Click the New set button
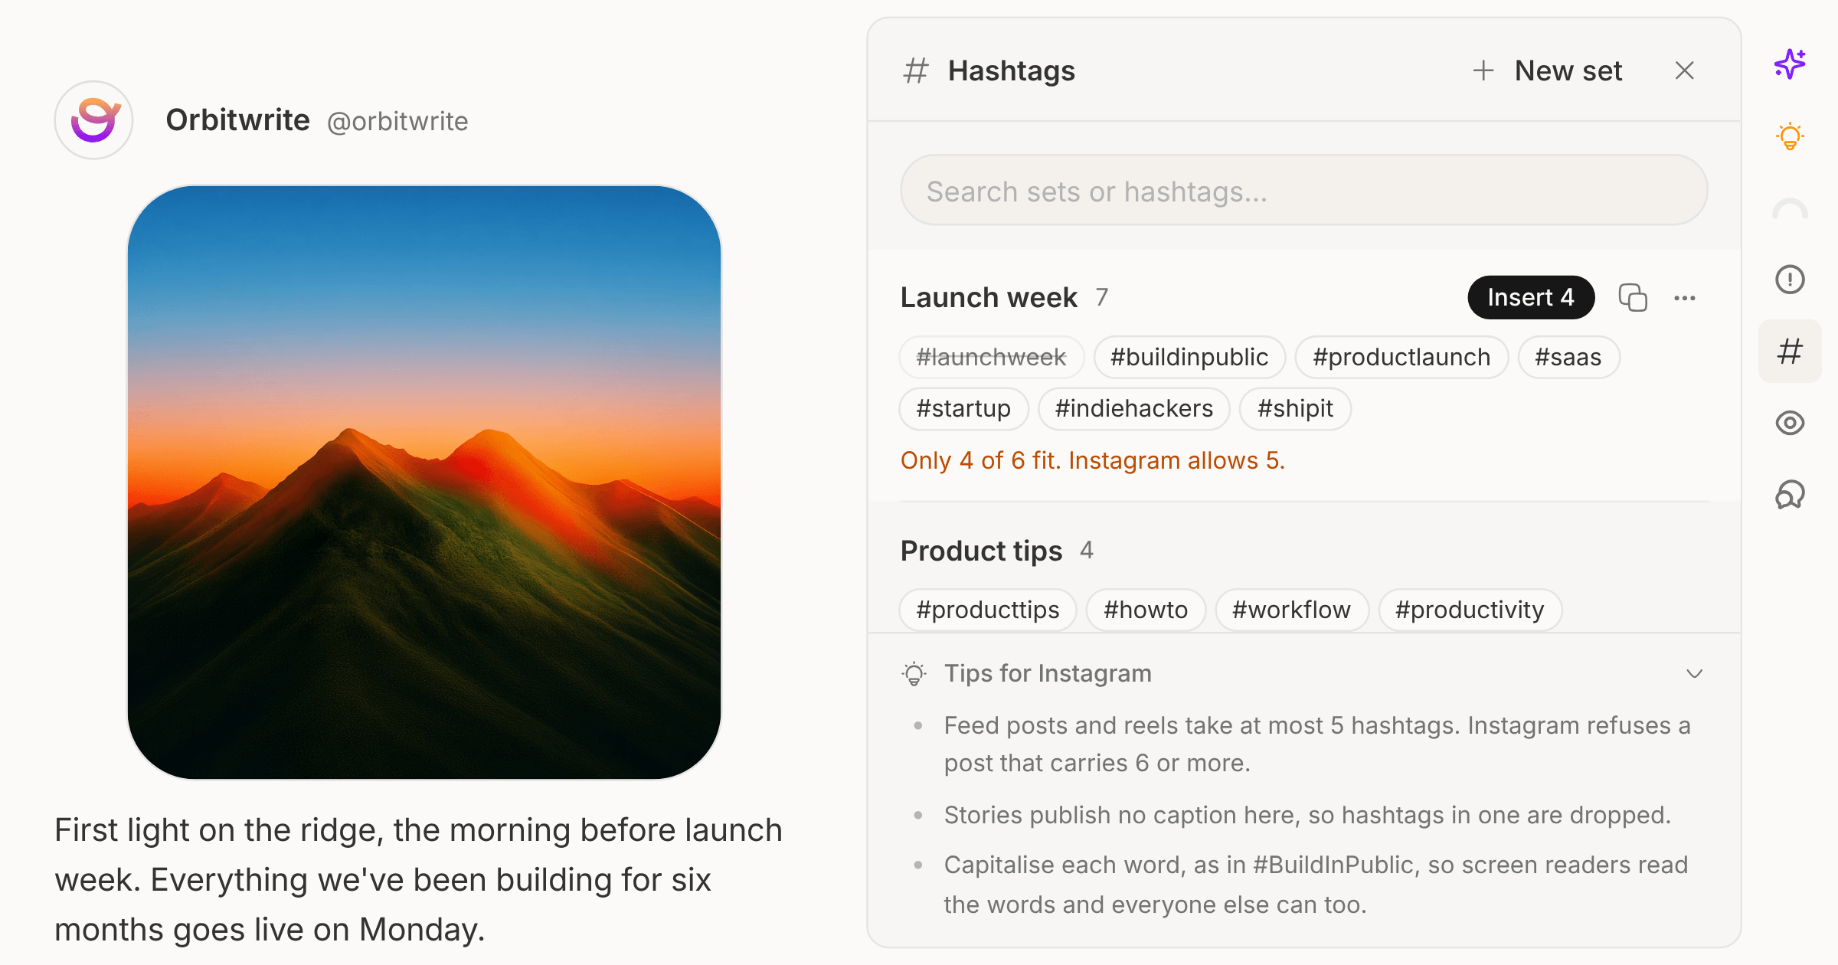The width and height of the screenshot is (1838, 965). click(1548, 70)
